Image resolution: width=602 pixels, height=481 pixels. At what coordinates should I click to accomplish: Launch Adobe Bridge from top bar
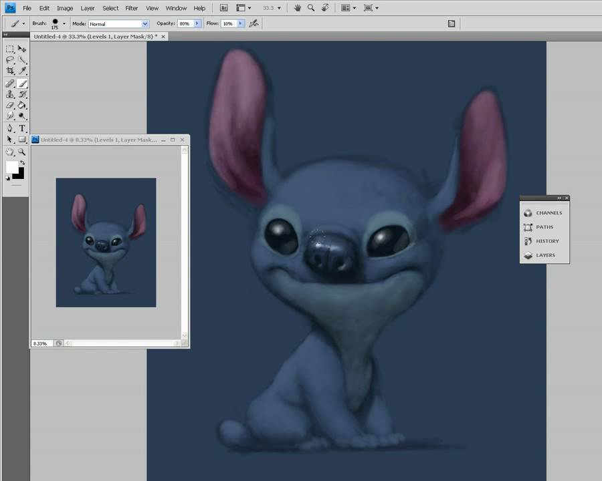224,7
